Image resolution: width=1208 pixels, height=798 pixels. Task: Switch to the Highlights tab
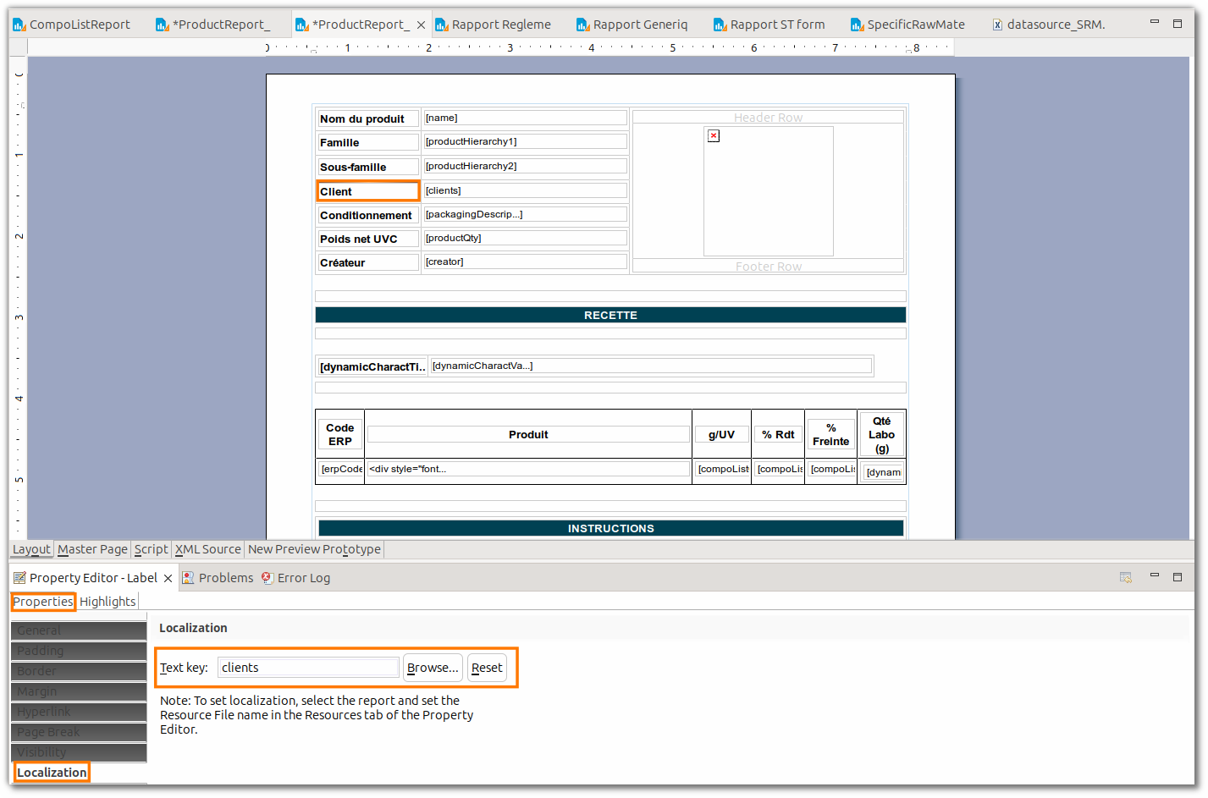[x=108, y=602]
